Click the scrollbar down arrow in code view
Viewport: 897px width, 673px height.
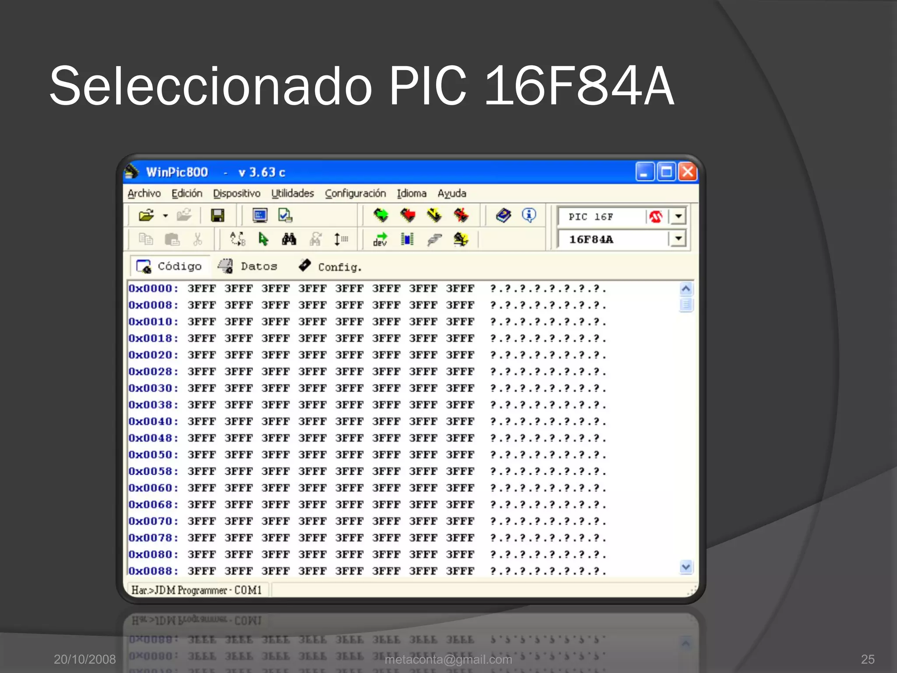click(686, 567)
